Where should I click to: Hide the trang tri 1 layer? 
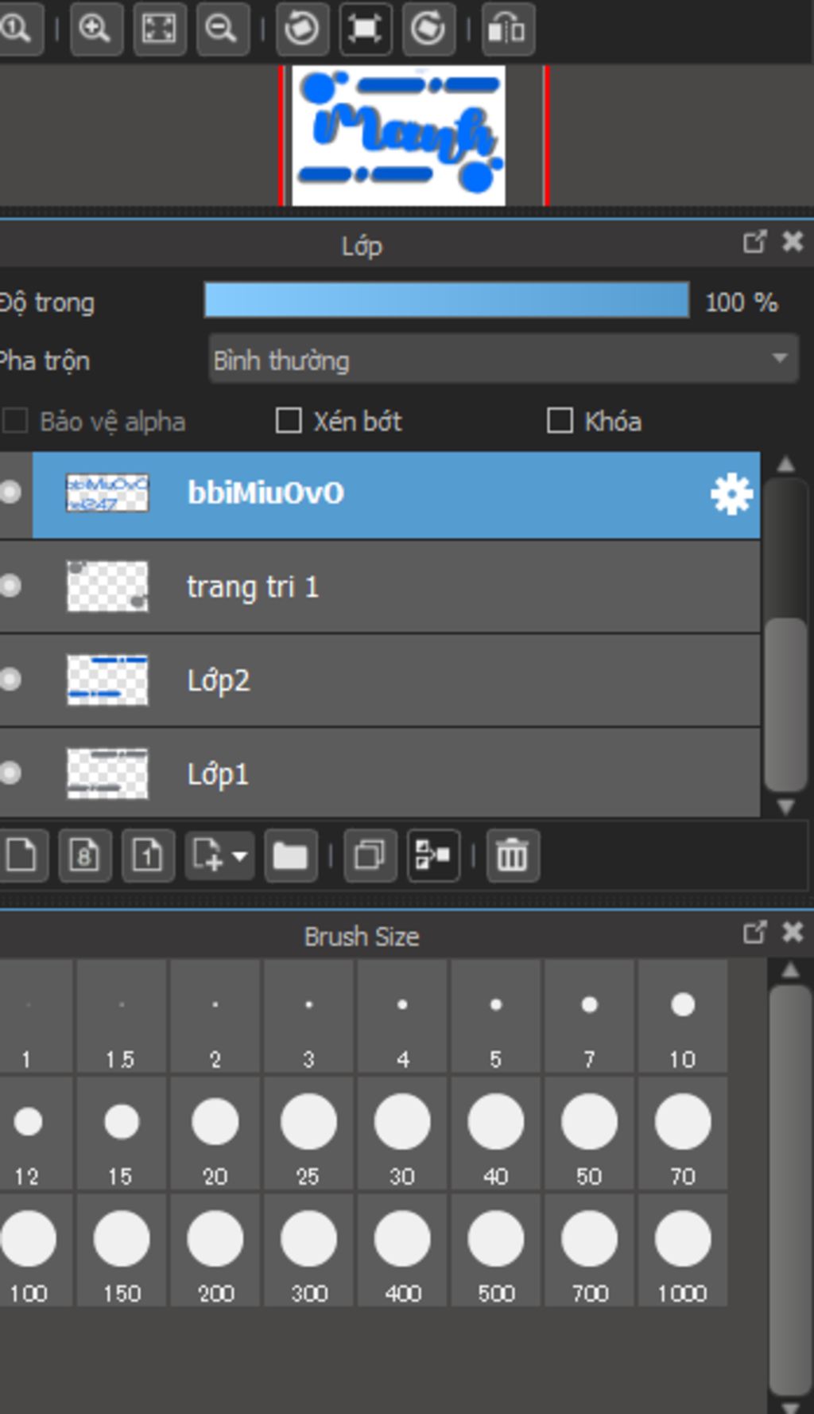tap(11, 586)
